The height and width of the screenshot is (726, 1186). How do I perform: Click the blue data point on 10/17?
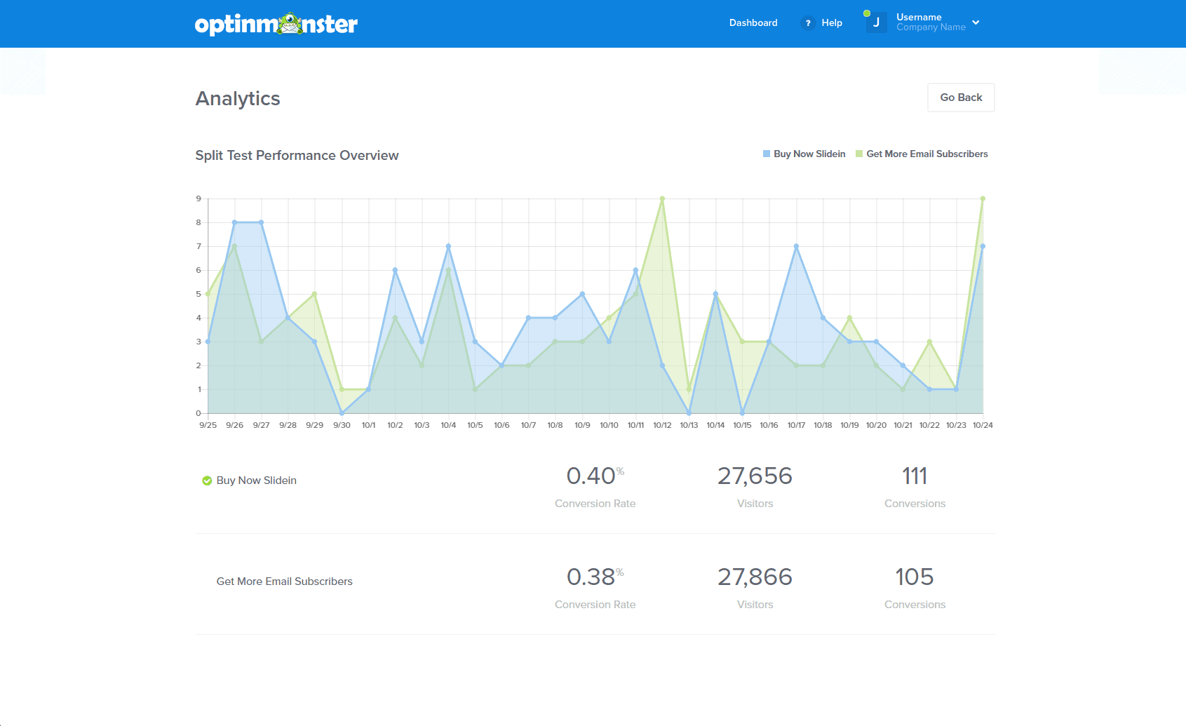(796, 246)
